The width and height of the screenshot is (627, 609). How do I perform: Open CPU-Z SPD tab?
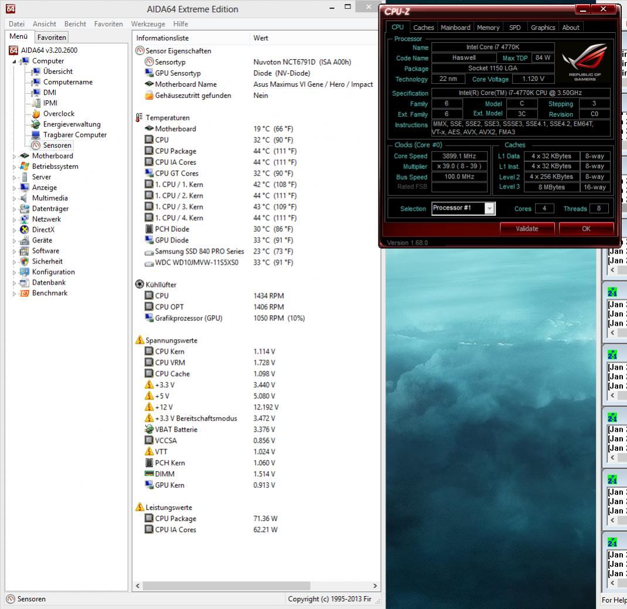coord(515,27)
